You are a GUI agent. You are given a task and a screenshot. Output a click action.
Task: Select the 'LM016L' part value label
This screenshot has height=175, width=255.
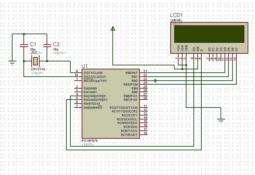(176, 20)
